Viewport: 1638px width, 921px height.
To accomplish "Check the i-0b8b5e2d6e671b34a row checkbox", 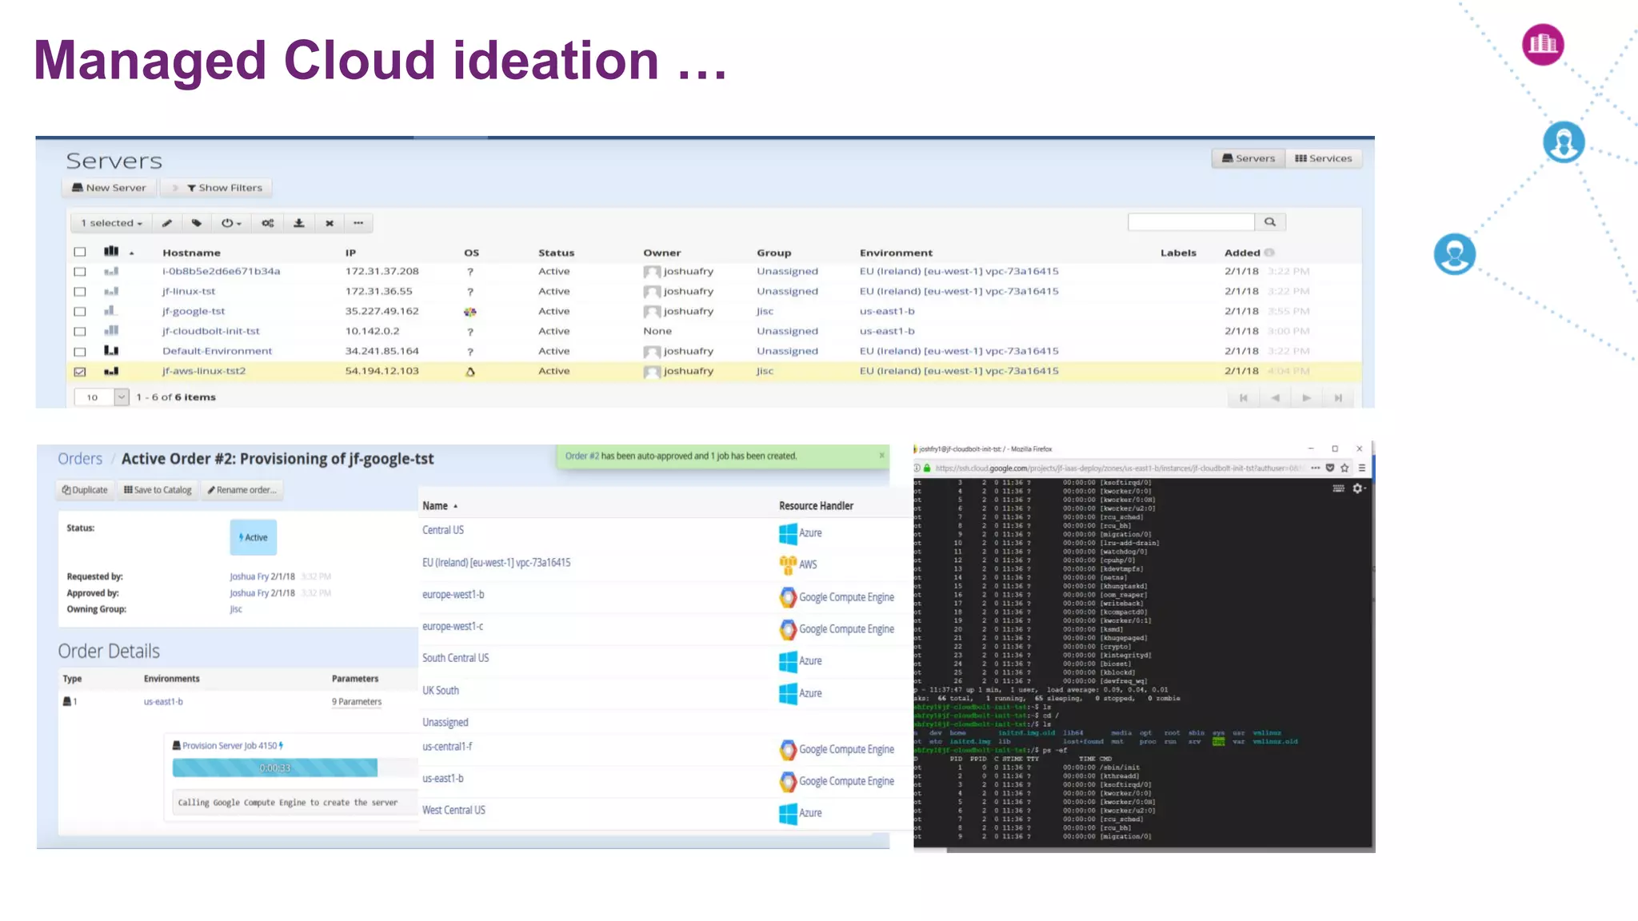I will [x=80, y=272].
